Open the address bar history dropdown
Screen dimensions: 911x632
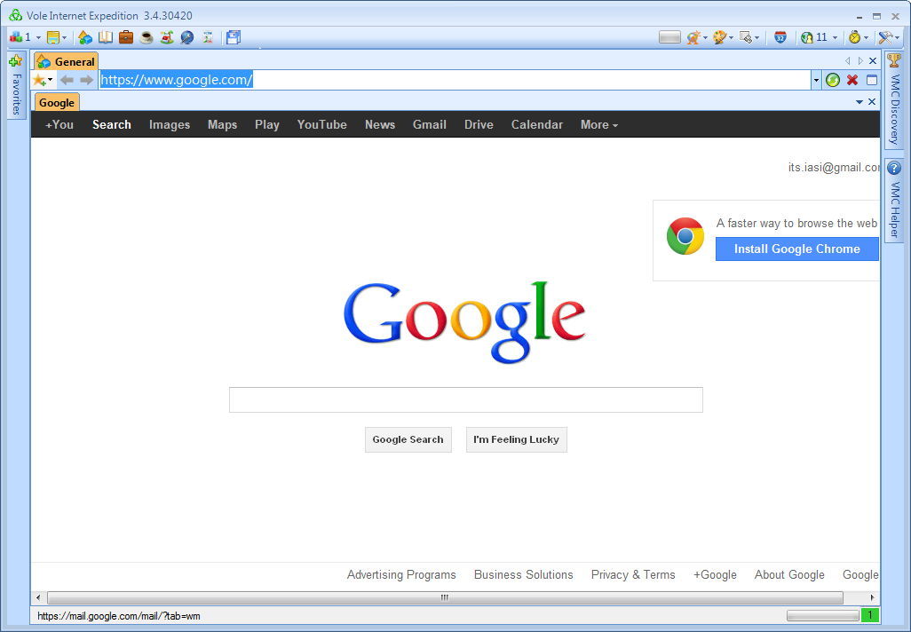(816, 80)
